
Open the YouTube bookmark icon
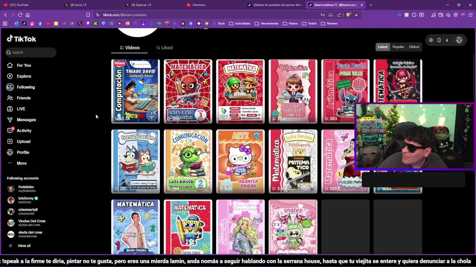click(48, 23)
